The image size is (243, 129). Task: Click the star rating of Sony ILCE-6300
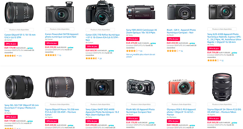point(213,60)
